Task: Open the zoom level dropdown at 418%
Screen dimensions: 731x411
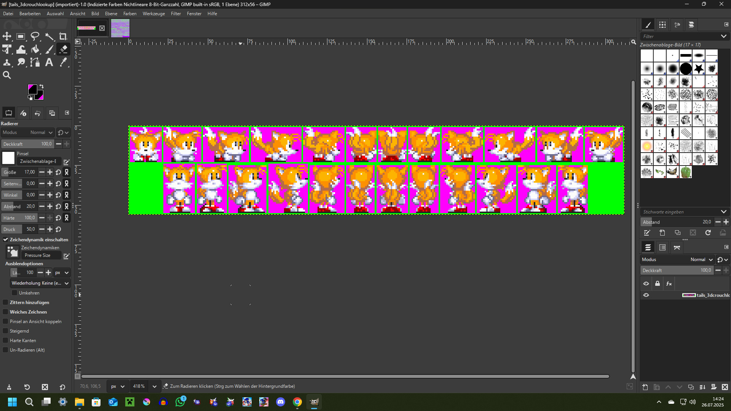Action: (154, 386)
